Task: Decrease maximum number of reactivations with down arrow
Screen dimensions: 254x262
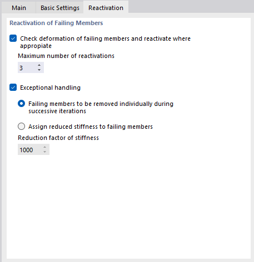Action: click(x=39, y=70)
